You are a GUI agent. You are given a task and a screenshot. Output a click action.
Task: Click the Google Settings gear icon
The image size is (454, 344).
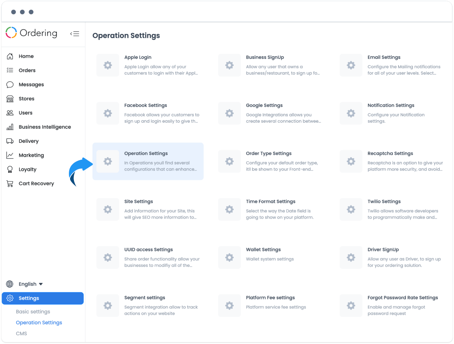(229, 113)
